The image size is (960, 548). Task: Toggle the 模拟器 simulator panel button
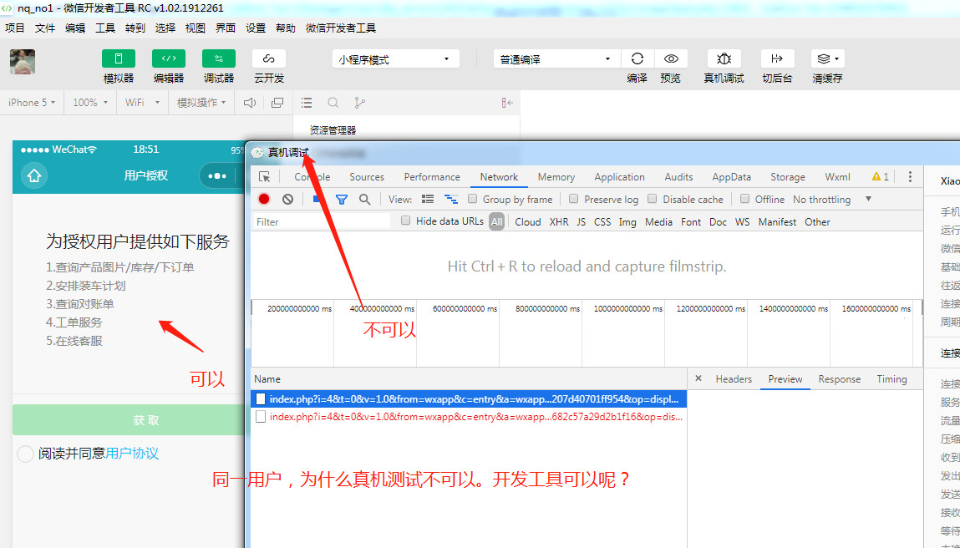[119, 58]
